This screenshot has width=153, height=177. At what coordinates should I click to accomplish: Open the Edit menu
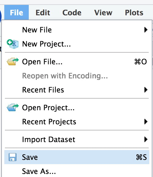pyautogui.click(x=43, y=13)
